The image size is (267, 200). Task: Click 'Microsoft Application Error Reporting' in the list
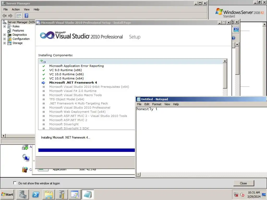pos(76,66)
